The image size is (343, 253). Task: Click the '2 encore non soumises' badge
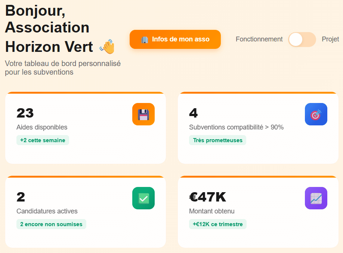pyautogui.click(x=51, y=224)
